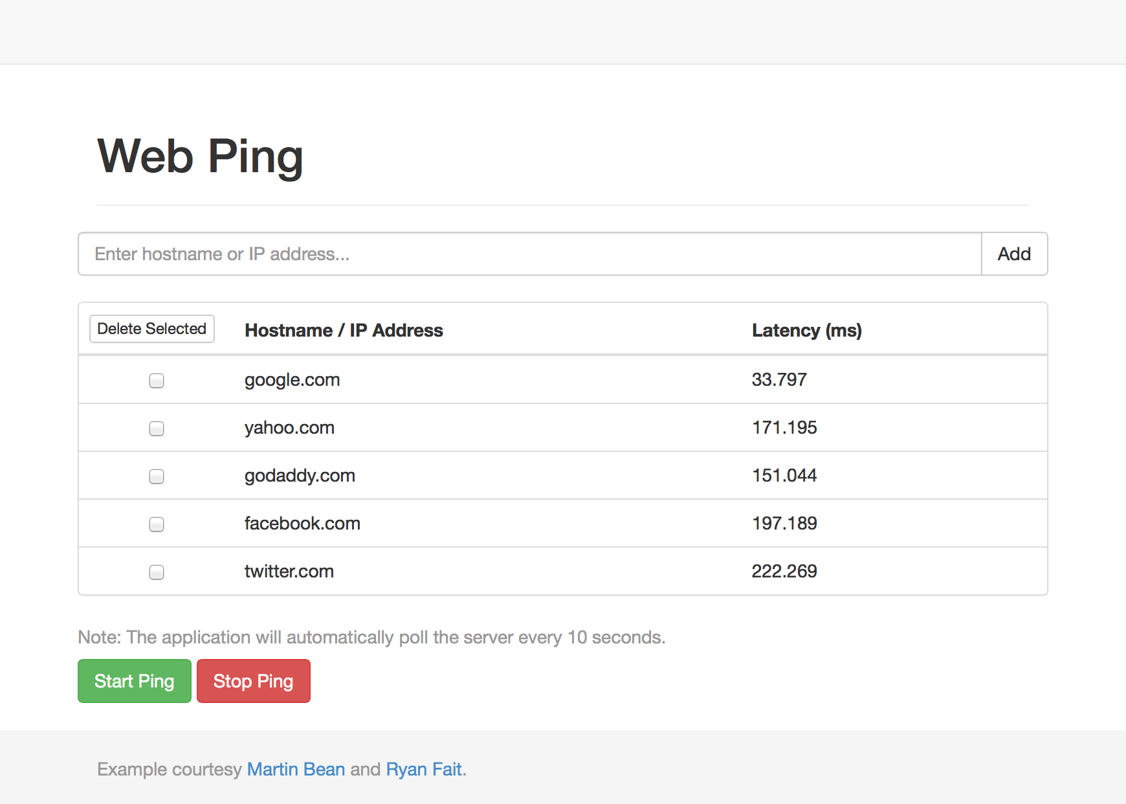The width and height of the screenshot is (1126, 804).
Task: Click the google.com hostname text
Action: click(x=292, y=380)
